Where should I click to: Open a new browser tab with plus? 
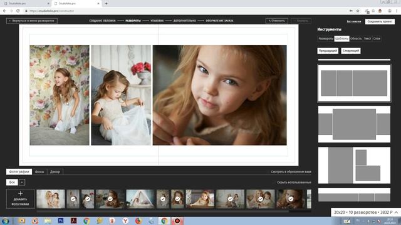coord(106,4)
